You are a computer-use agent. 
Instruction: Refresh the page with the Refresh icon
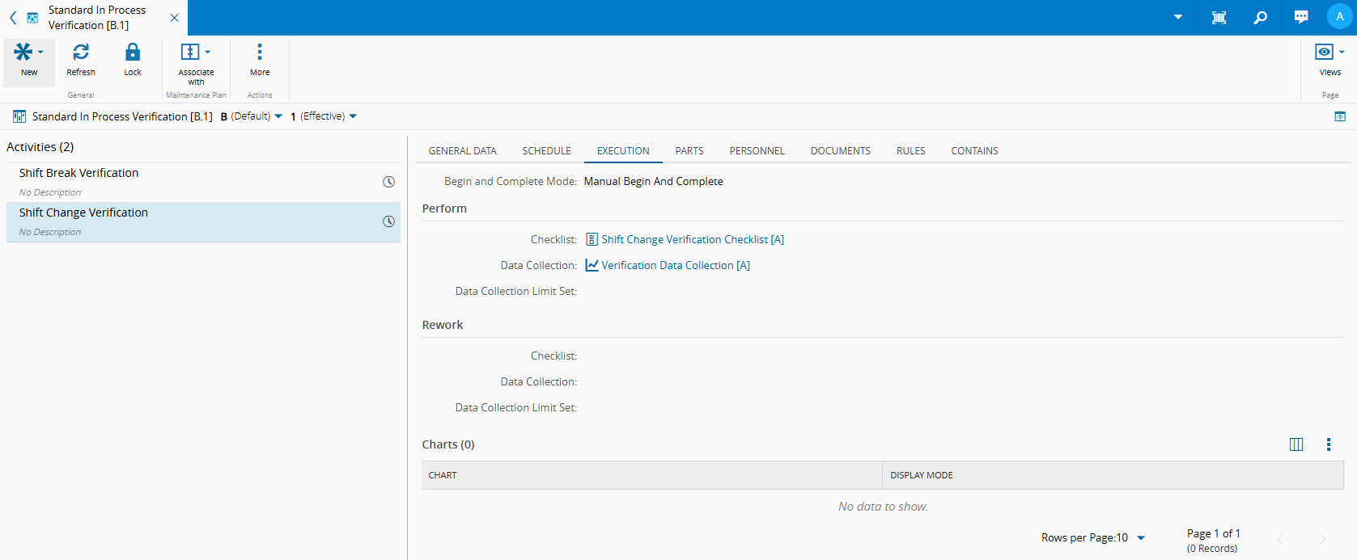[x=81, y=53]
